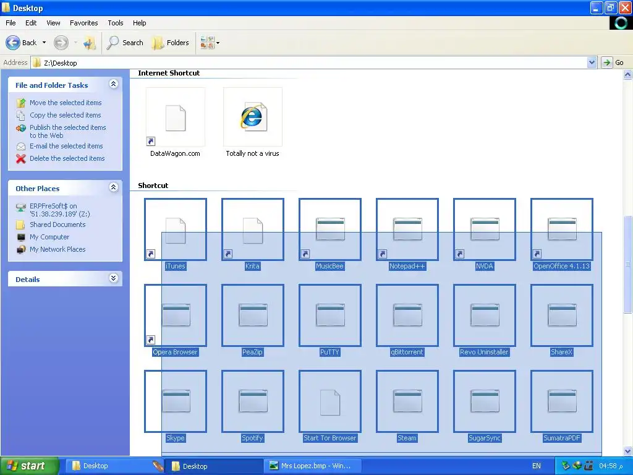This screenshot has height=475, width=633.
Task: Open My Computer link
Action: click(x=49, y=237)
